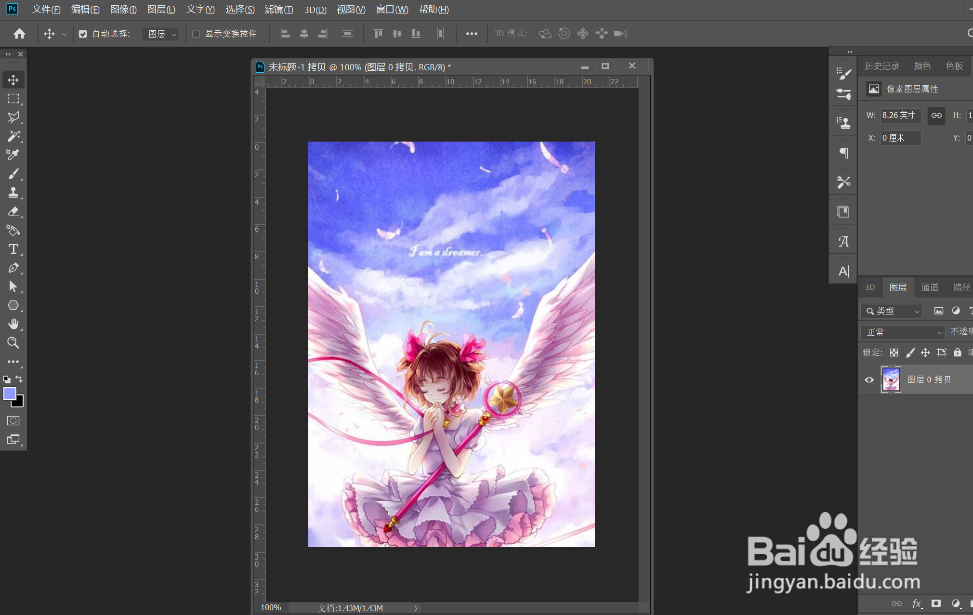Click the 图层 0 拷贝 layer thumbnail
The height and width of the screenshot is (615, 973).
click(891, 379)
